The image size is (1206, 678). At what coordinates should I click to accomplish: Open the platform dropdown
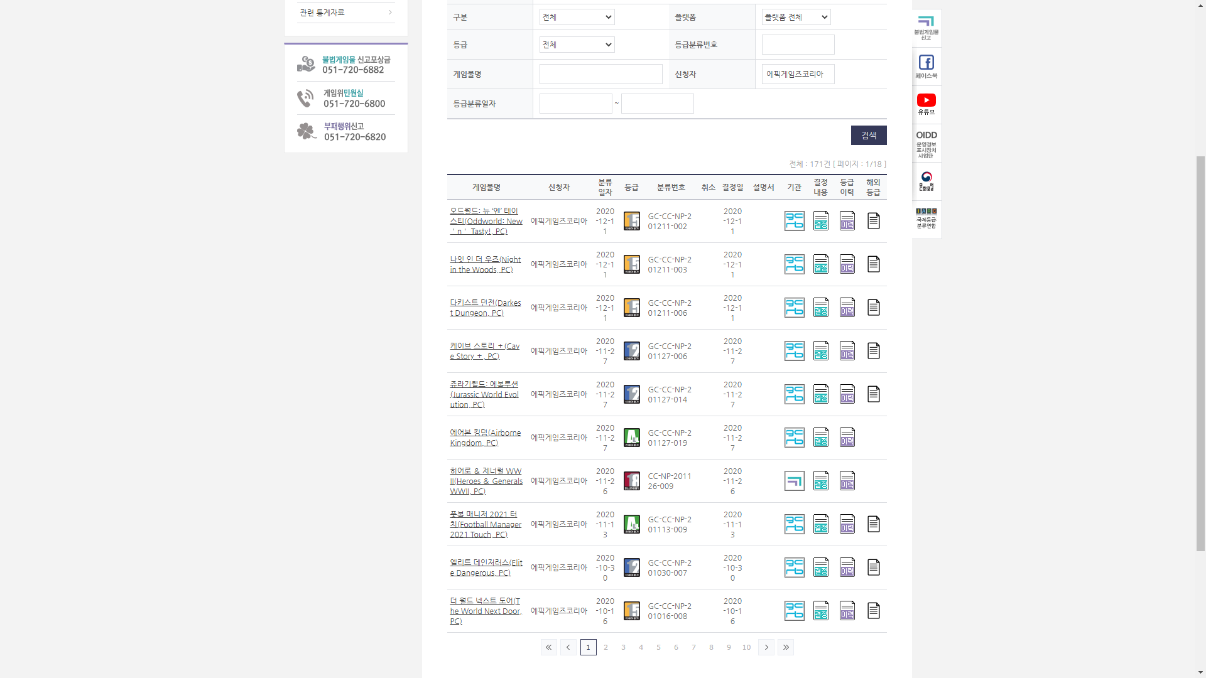click(x=796, y=17)
